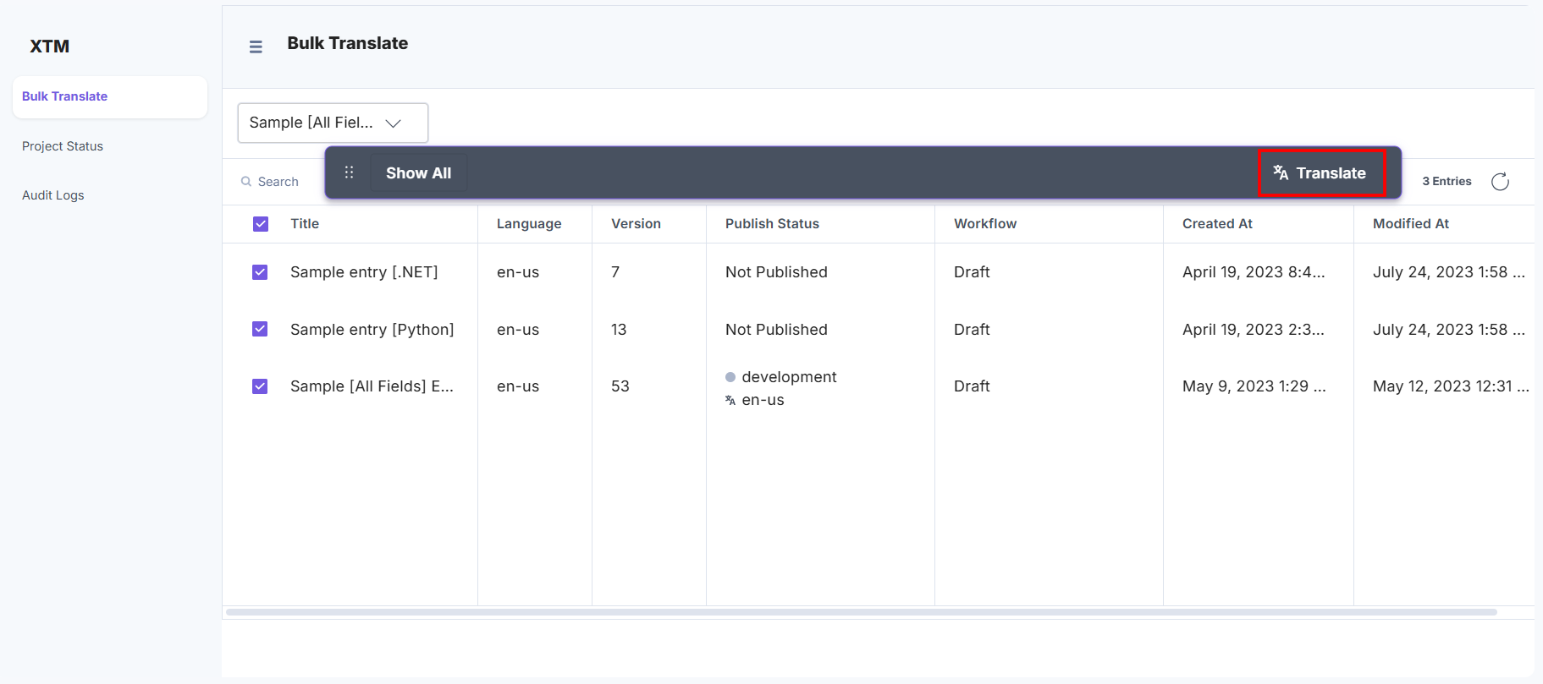Go to Project Status in the sidebar
This screenshot has width=1543, height=684.
tap(63, 146)
